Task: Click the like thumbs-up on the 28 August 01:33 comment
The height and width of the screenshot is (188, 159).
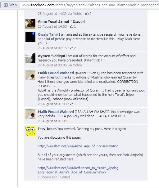Action: tap(71, 104)
